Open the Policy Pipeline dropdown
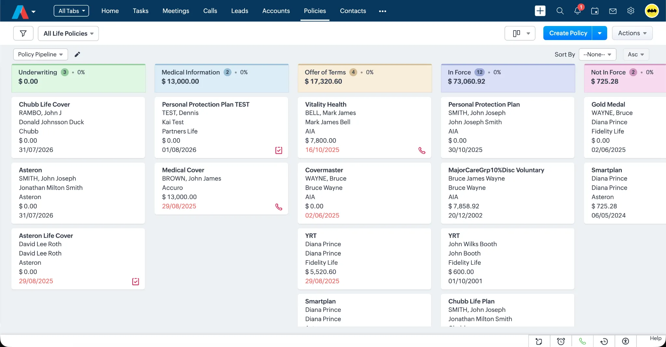The width and height of the screenshot is (666, 347). [x=40, y=54]
